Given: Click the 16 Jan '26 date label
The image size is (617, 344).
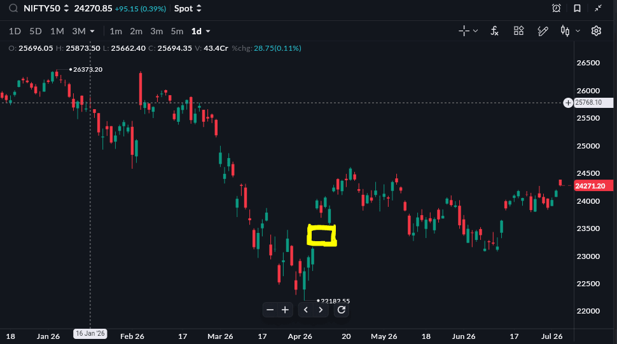Looking at the screenshot, I should point(90,333).
